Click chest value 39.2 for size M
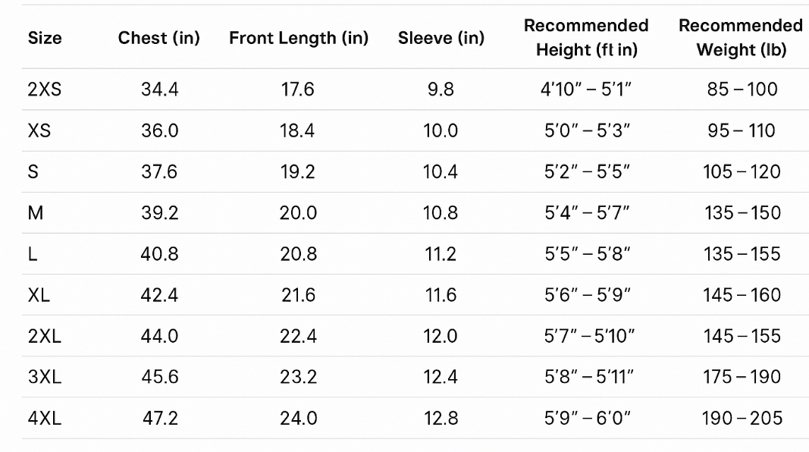 [x=159, y=212]
